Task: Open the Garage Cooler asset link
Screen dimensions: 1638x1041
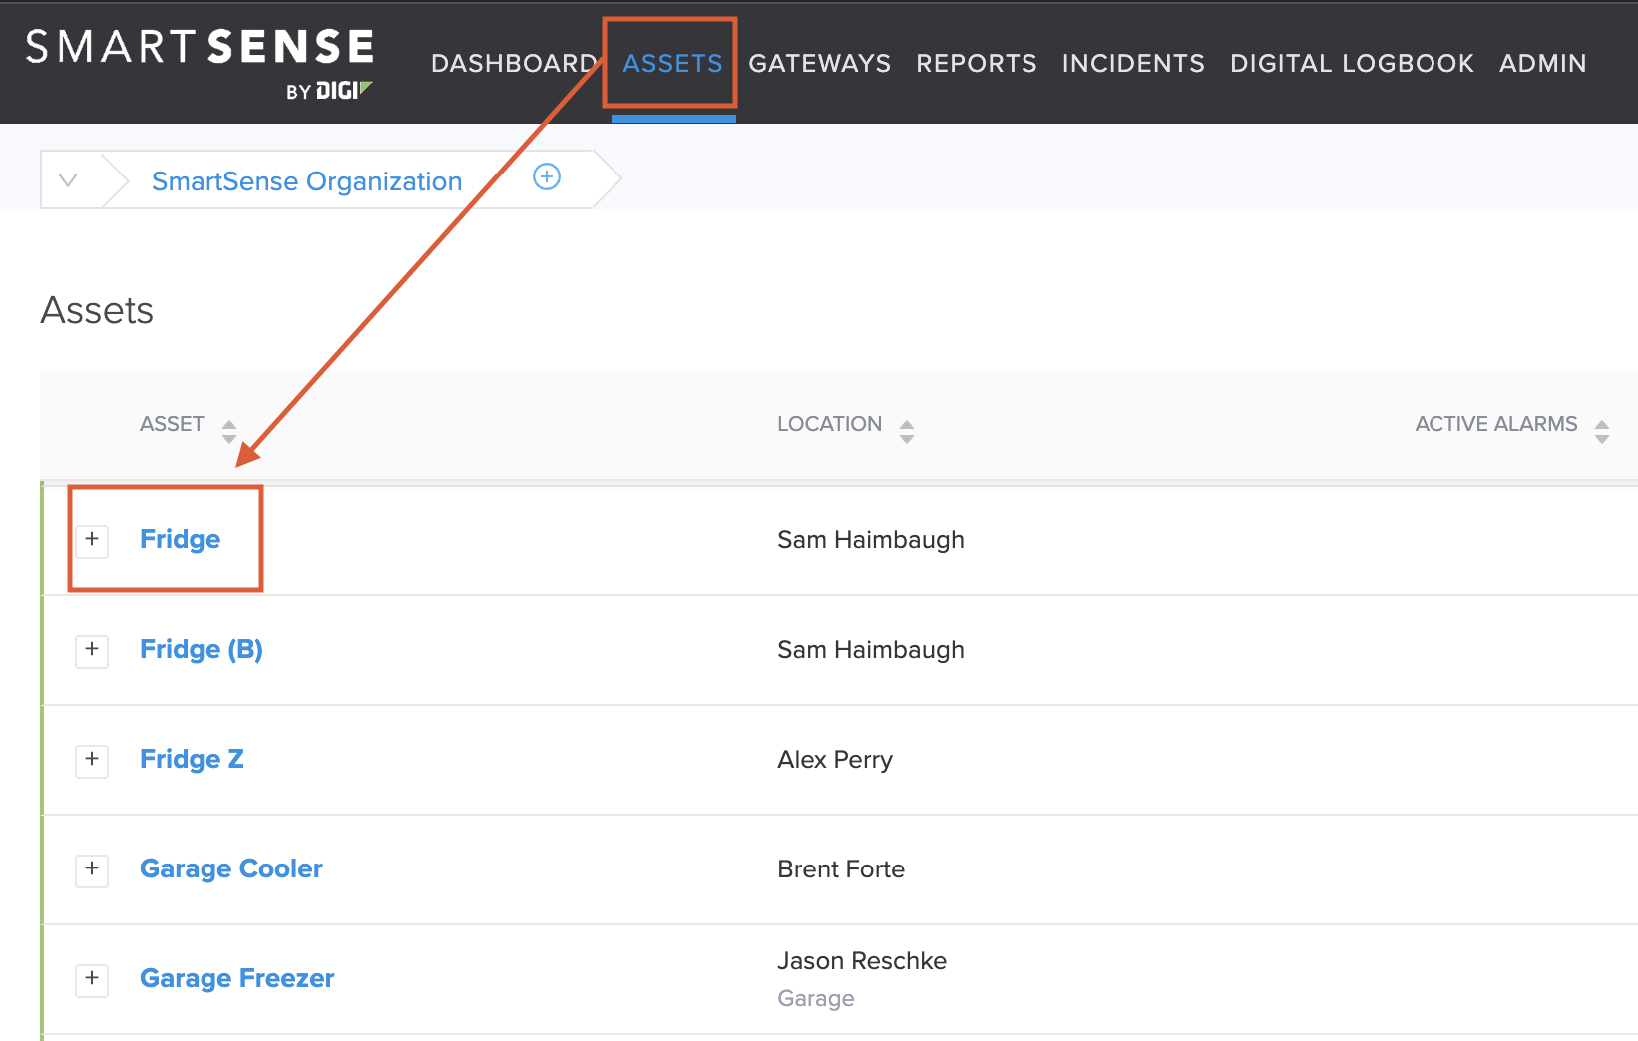Action: click(x=231, y=868)
